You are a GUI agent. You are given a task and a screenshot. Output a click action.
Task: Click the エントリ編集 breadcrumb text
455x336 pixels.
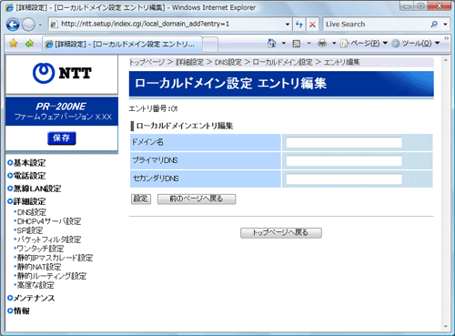pos(342,62)
